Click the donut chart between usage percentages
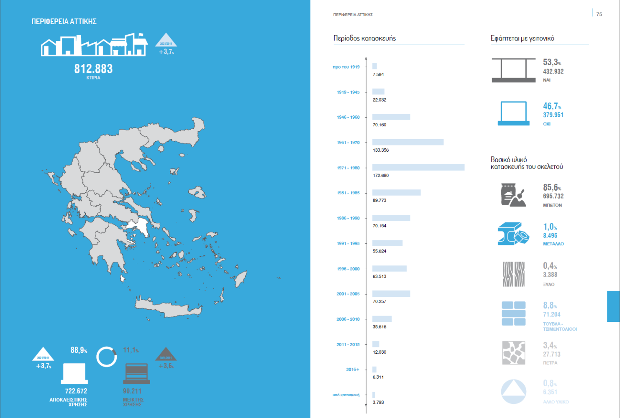Viewport: 620px width, 418px height. click(x=107, y=357)
